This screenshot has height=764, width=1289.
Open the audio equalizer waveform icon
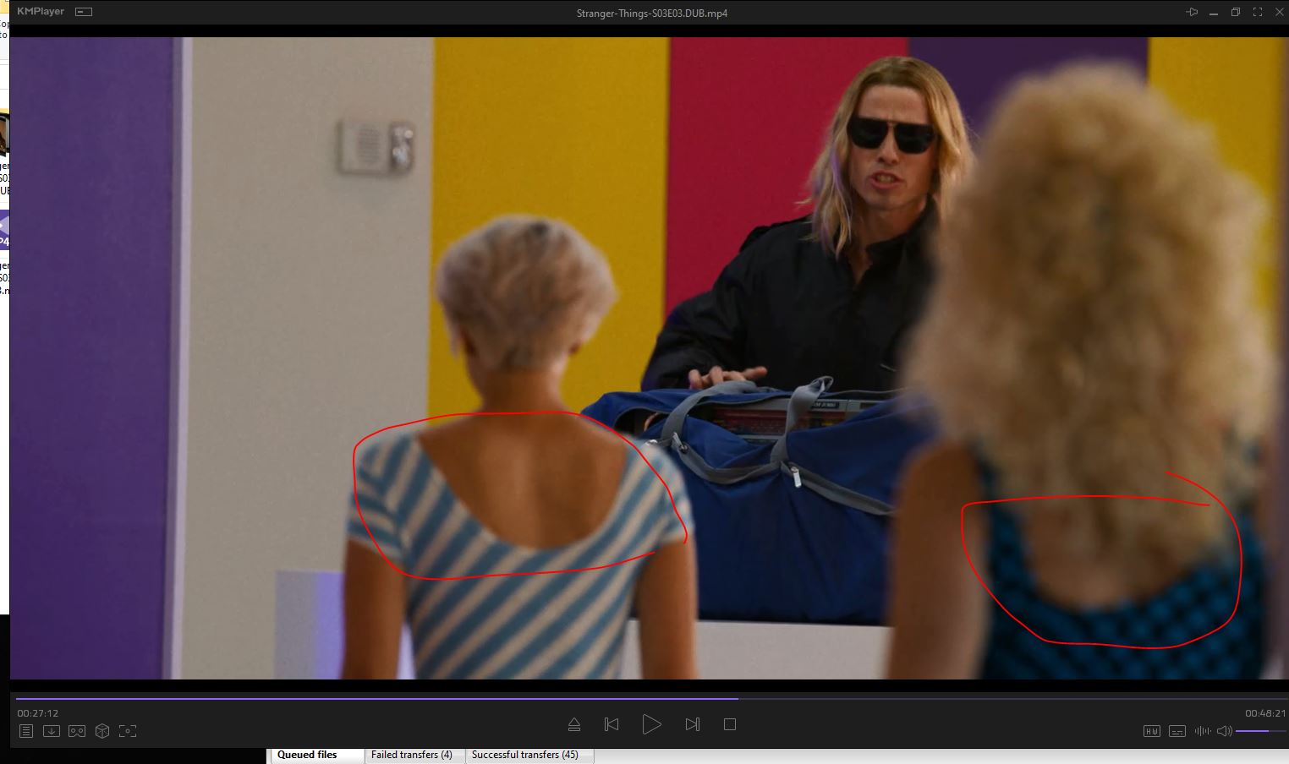1202,731
